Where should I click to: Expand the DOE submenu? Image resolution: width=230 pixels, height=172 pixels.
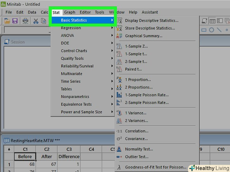82,43
